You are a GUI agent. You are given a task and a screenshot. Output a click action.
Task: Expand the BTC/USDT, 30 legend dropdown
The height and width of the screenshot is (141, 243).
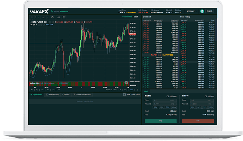[x=48, y=22]
